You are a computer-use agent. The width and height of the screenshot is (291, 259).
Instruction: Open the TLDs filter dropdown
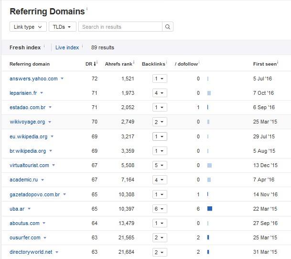tap(62, 27)
